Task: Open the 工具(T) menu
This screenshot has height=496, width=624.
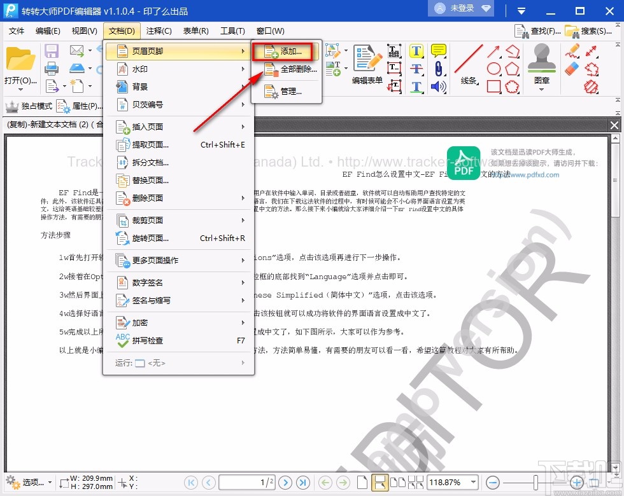Action: (233, 31)
